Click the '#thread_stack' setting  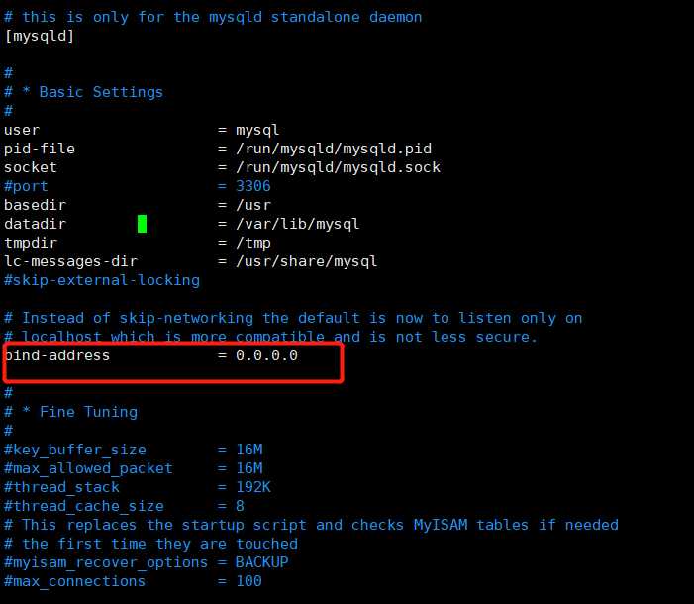[x=61, y=487]
